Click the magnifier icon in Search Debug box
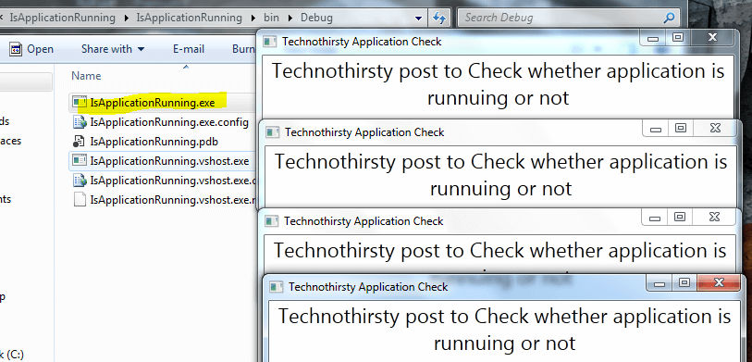The image size is (752, 362). coord(669,19)
